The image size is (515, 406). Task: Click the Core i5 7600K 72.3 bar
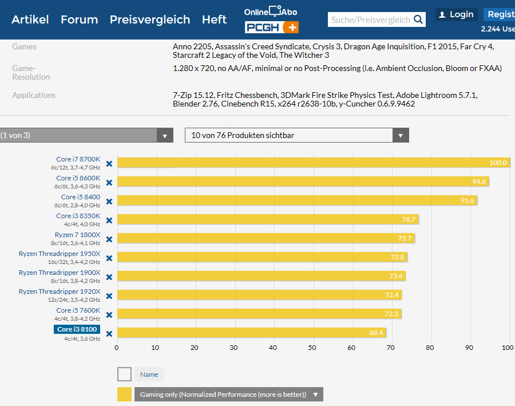[x=259, y=314]
